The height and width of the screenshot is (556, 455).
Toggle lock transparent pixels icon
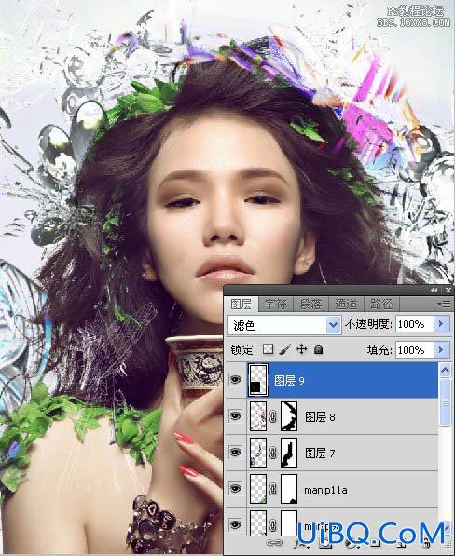point(268,349)
